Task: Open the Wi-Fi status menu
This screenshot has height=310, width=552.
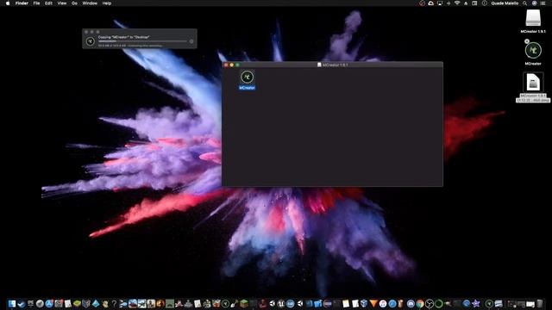Action: point(457,3)
